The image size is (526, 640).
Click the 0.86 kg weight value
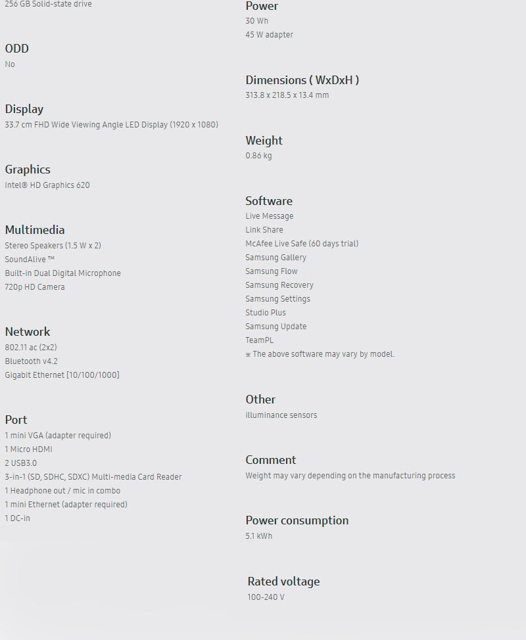(x=258, y=156)
